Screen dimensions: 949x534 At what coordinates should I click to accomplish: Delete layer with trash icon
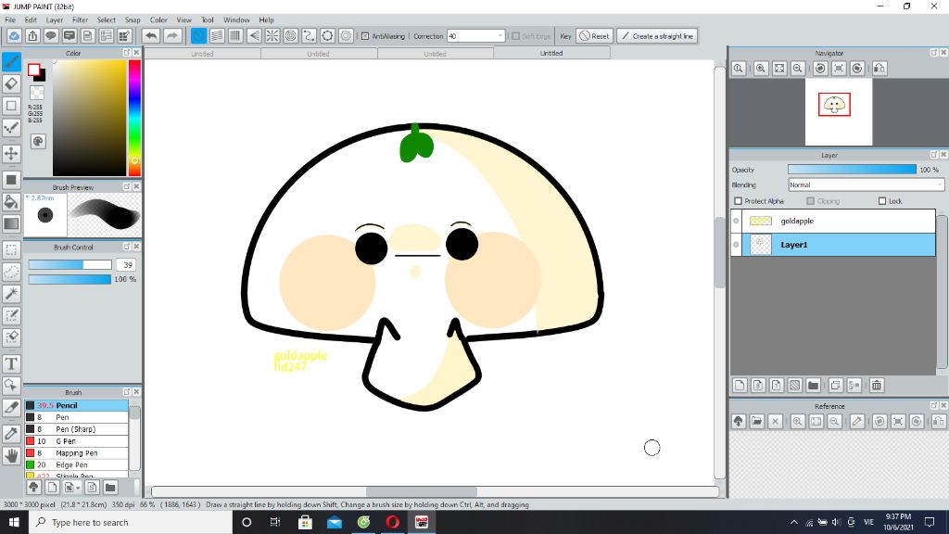[x=877, y=385]
